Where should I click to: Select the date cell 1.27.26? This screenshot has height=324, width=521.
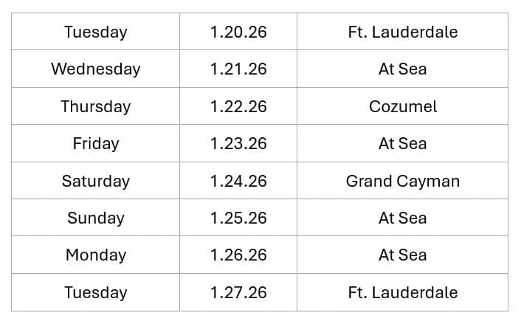pos(238,293)
